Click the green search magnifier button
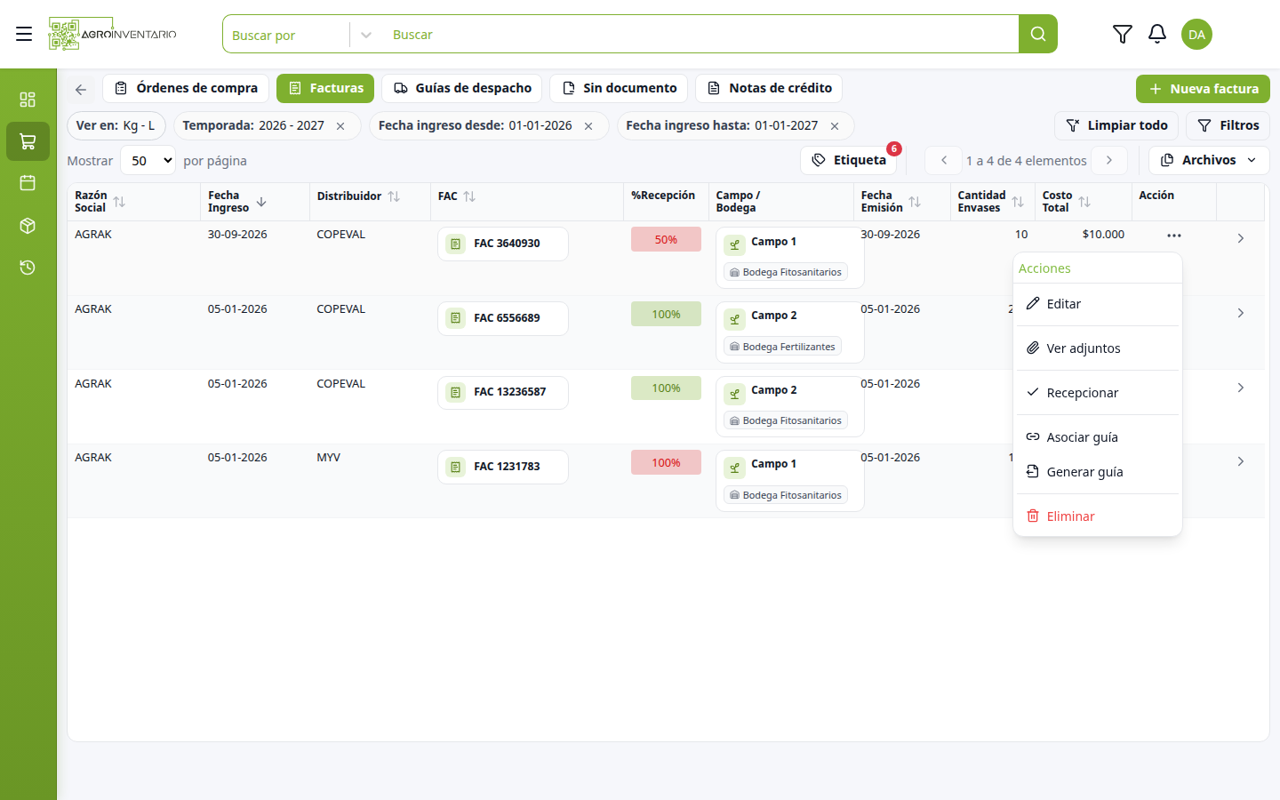The height and width of the screenshot is (800, 1280). (x=1037, y=34)
